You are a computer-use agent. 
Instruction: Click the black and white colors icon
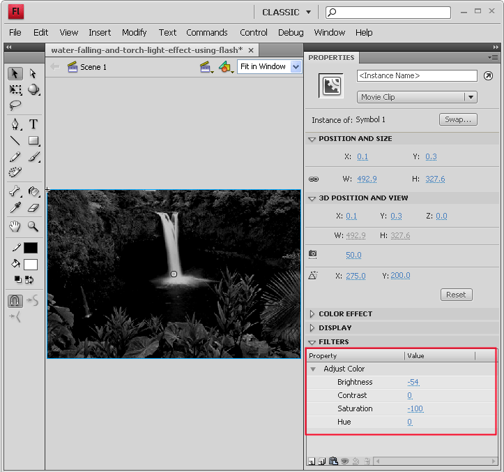click(18, 279)
